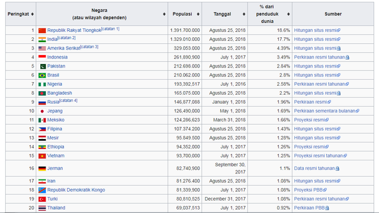Open the Nigeria country link
Image resolution: width=379 pixels, height=213 pixels.
[x=54, y=84]
